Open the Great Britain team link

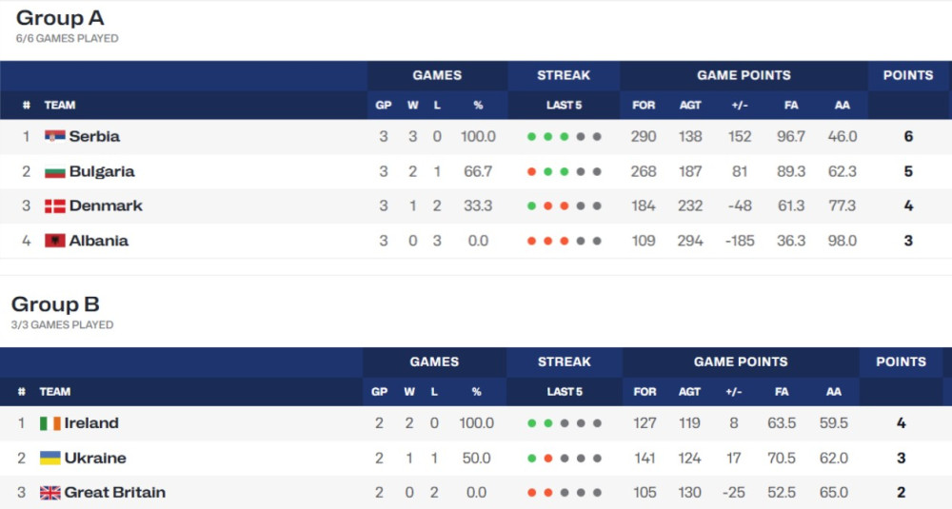[115, 493]
